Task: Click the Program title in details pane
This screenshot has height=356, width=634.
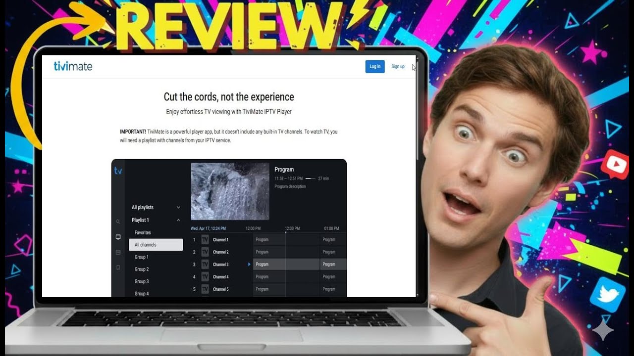Action: click(x=284, y=170)
